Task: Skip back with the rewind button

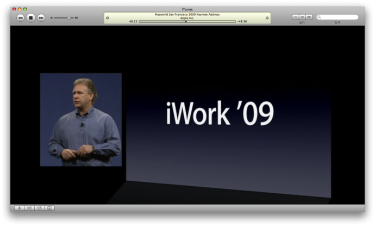Action: (x=20, y=18)
